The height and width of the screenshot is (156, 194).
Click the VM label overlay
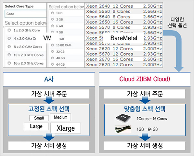point(47,38)
